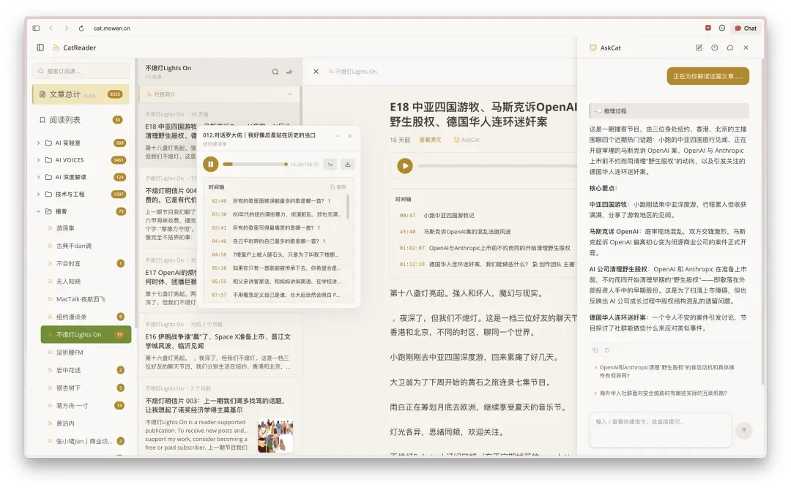The width and height of the screenshot is (791, 490).
Task: Jump to 03:41 timestamp in floating player
Action: point(219,227)
